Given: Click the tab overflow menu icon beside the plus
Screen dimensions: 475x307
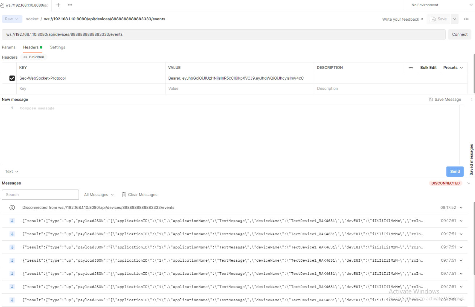Looking at the screenshot, I should click(70, 5).
